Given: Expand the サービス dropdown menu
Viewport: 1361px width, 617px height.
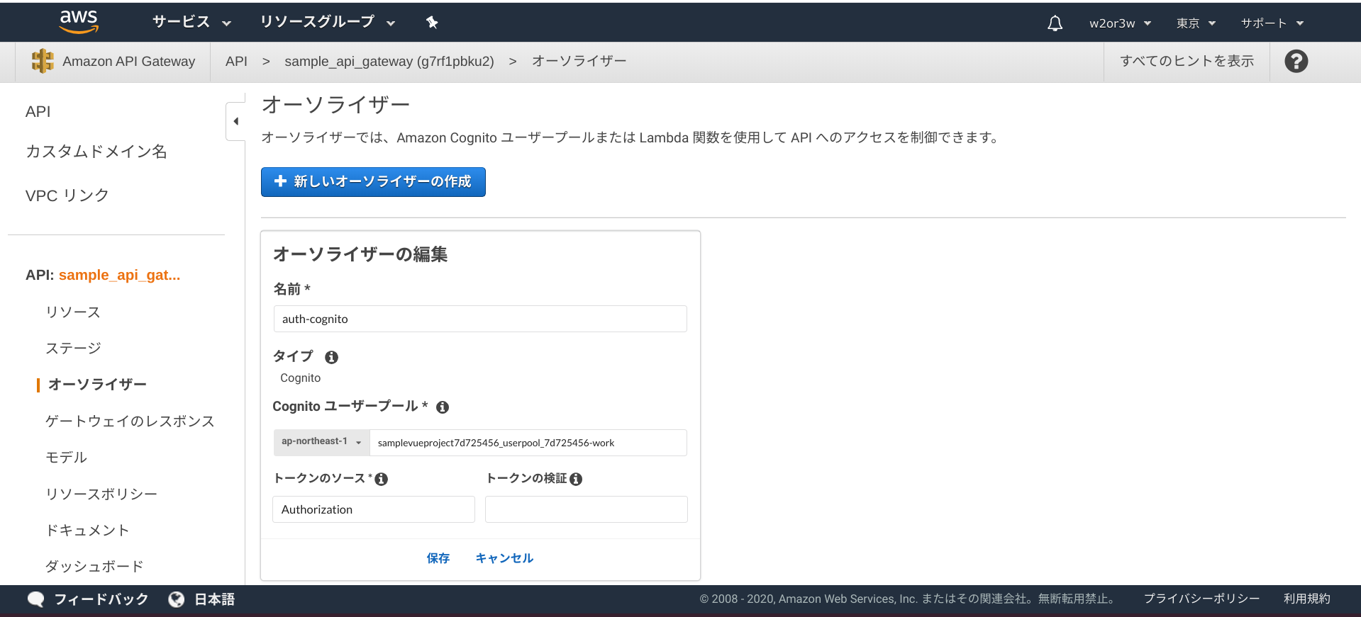Looking at the screenshot, I should pos(191,23).
